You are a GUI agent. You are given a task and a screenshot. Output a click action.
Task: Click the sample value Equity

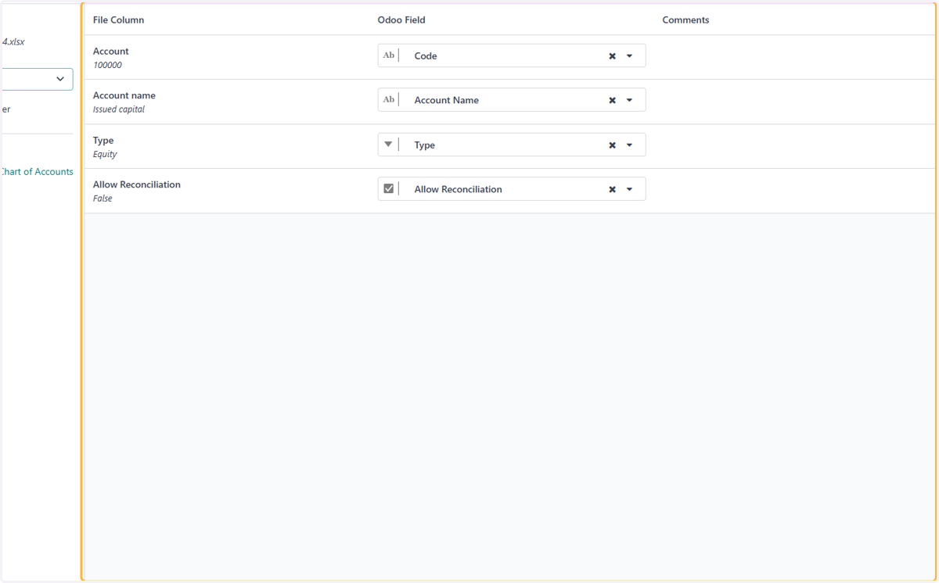(105, 155)
